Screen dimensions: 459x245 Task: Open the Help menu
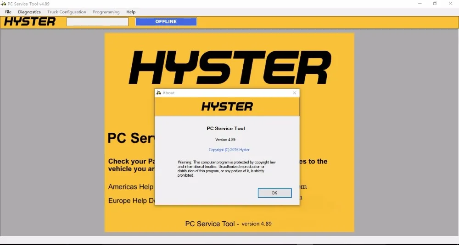[x=131, y=12]
